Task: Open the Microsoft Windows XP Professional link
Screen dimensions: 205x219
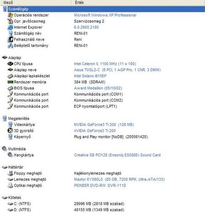Action: [105, 15]
